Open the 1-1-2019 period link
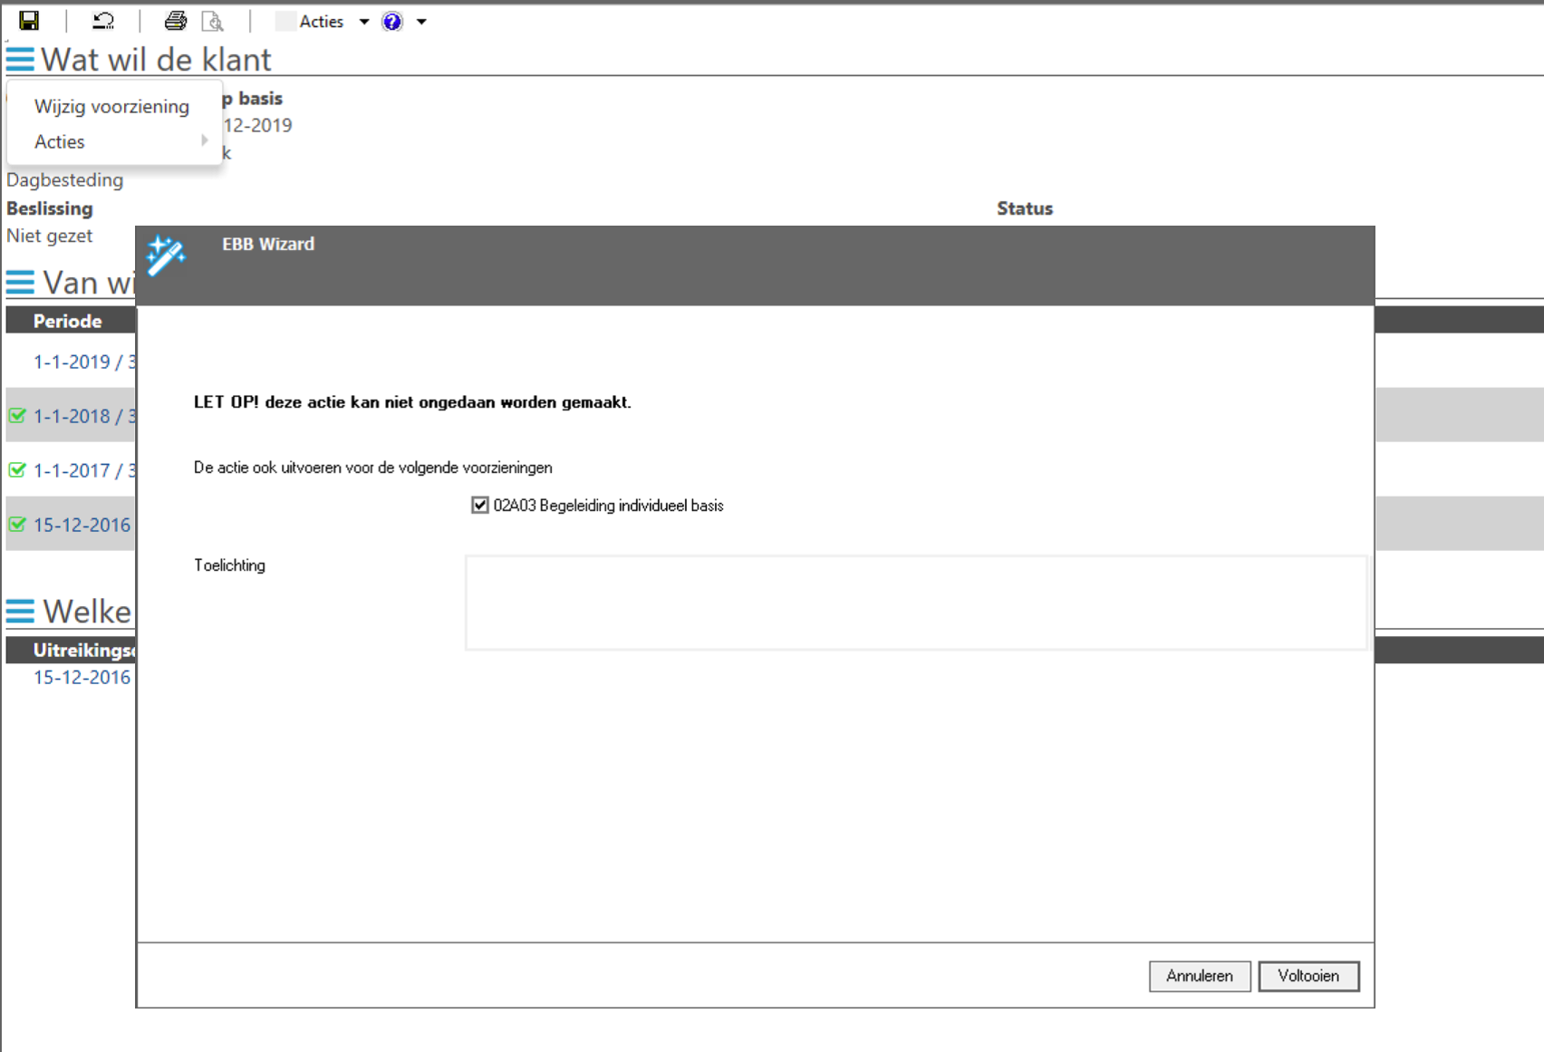 (83, 362)
